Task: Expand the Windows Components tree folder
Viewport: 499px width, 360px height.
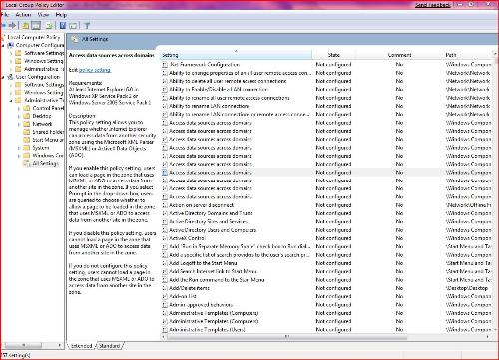Action: [x=19, y=156]
